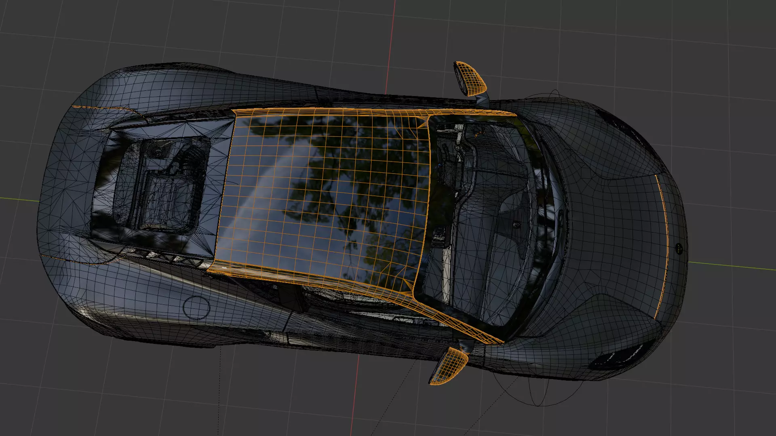776x436 pixels.
Task: Select the upper orange wireframe side mirror
Action: tap(470, 78)
